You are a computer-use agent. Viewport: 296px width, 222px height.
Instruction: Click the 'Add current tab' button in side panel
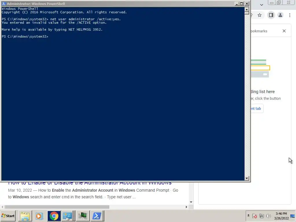coord(257,109)
